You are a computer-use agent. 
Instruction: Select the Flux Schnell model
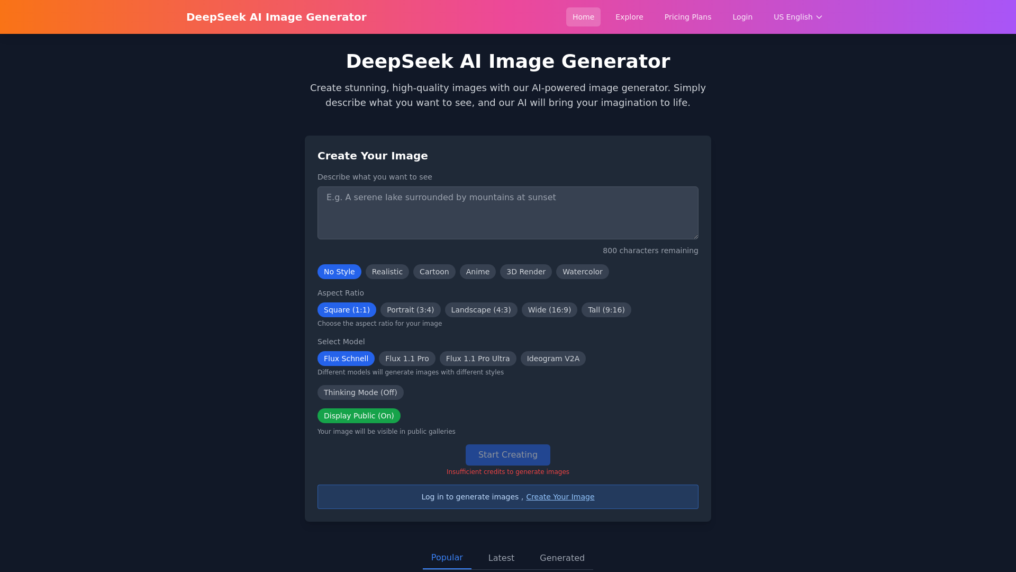tap(346, 359)
